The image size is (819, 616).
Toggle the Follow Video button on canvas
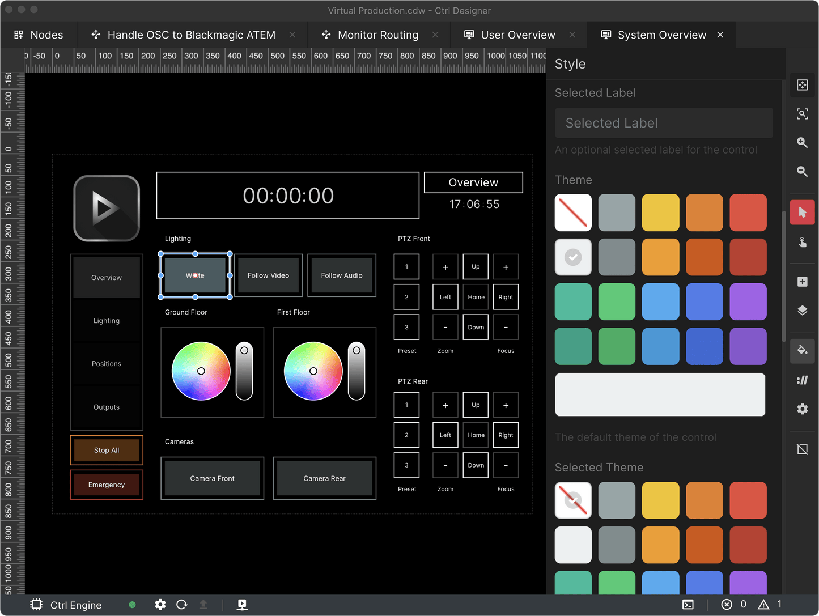pos(268,275)
